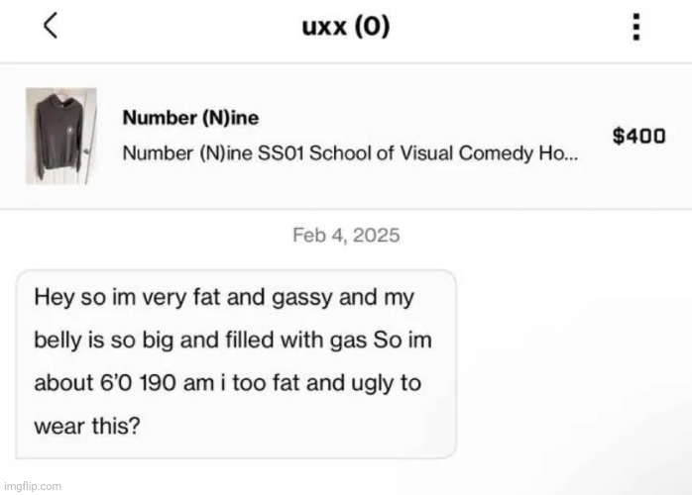This screenshot has height=495, width=692.
Task: Open the three-dot more options menu
Action: (x=635, y=27)
